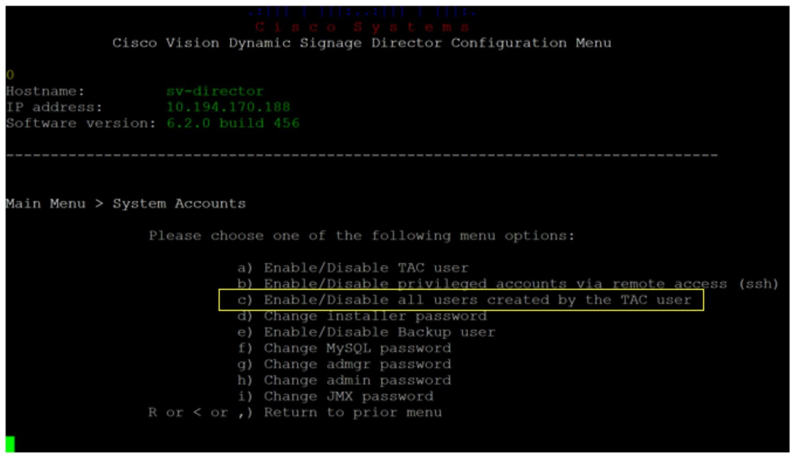Click the blue Cisco bridge logo bars
Image resolution: width=798 pixels, height=462 pixels.
coord(362,11)
